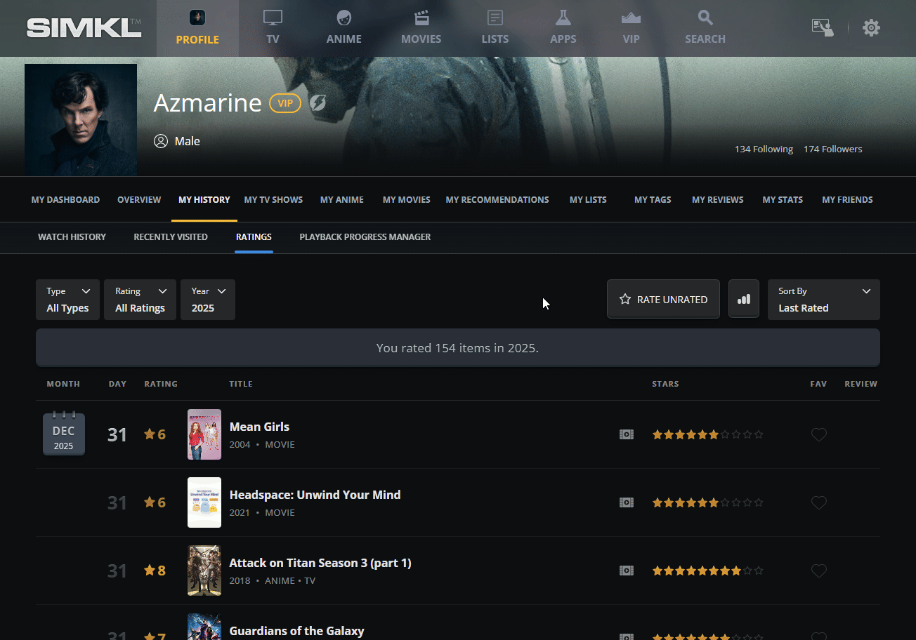Open the 174 Followers link

(x=832, y=149)
